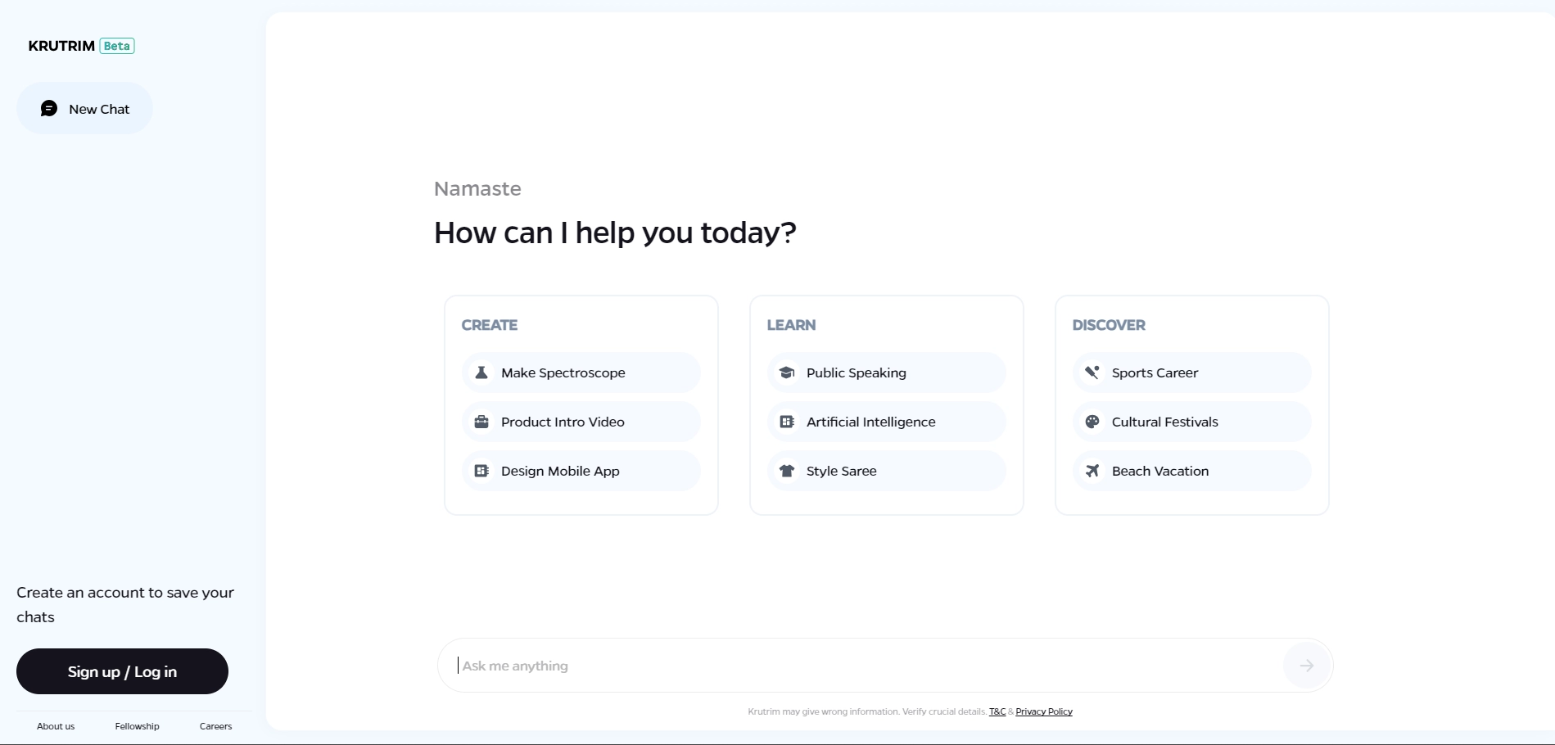
Task: Click the flask icon beside Make Spectroscope
Action: click(481, 372)
